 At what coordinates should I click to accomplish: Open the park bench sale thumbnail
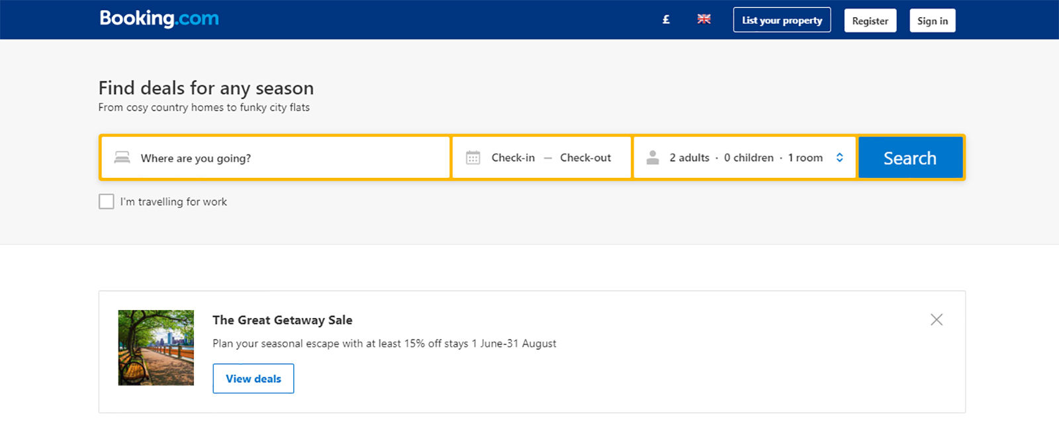[156, 348]
